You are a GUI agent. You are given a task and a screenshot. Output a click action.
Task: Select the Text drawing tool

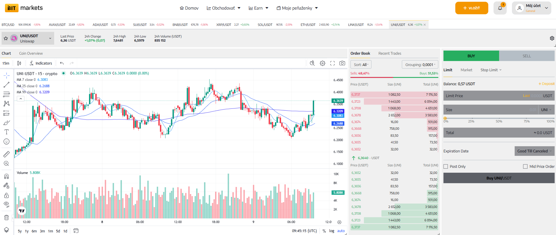6,132
